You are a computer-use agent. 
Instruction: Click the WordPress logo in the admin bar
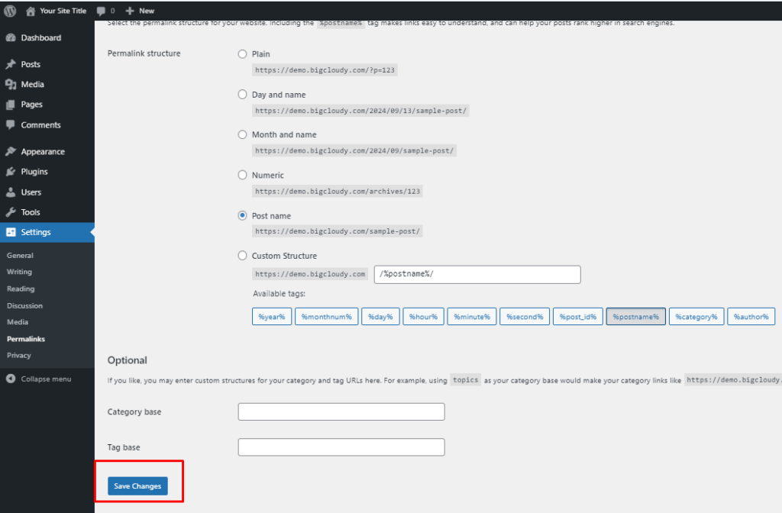(10, 11)
